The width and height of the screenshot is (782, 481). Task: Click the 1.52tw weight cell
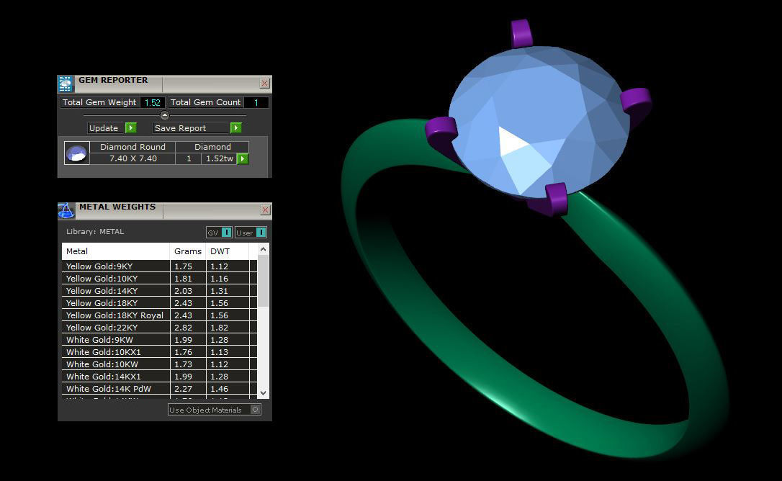point(220,158)
